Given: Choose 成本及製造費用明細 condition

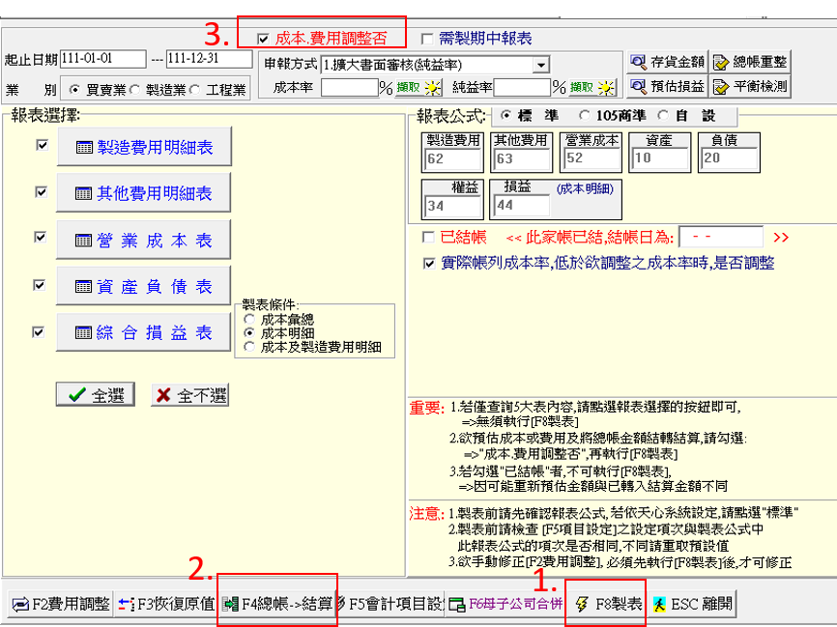Looking at the screenshot, I should point(248,347).
